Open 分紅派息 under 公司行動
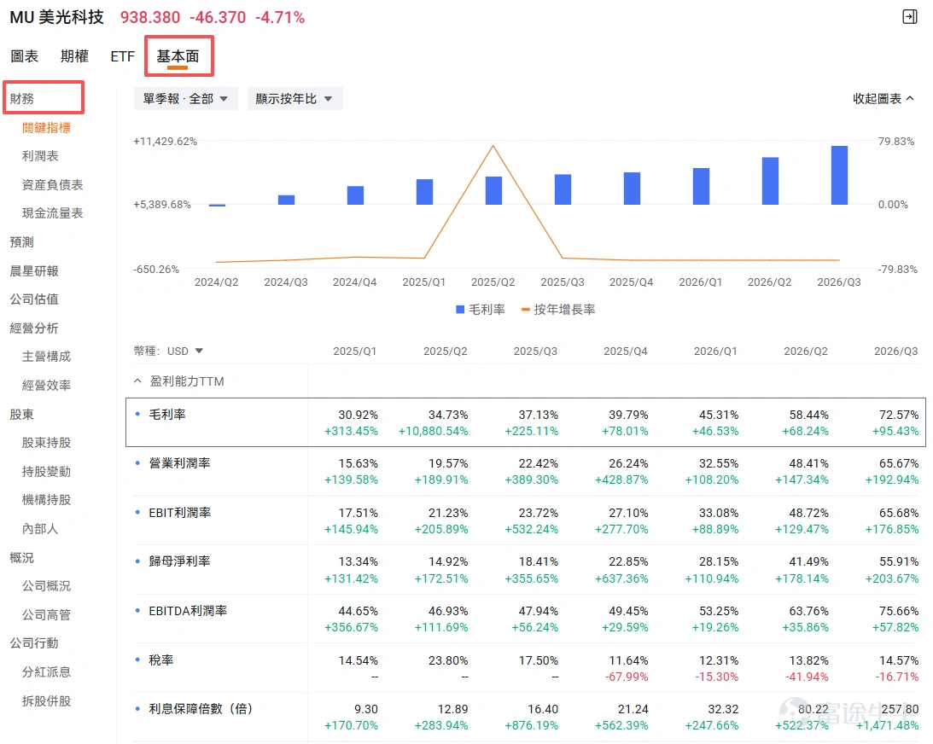The width and height of the screenshot is (933, 744). 46,671
